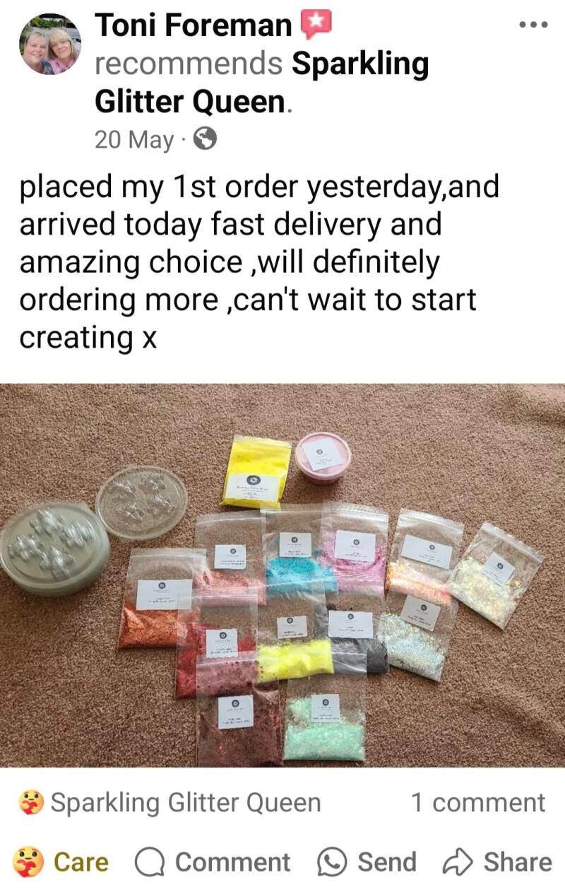Click the care reaction emoji in reactions summary
565x894 pixels.
pos(32,804)
